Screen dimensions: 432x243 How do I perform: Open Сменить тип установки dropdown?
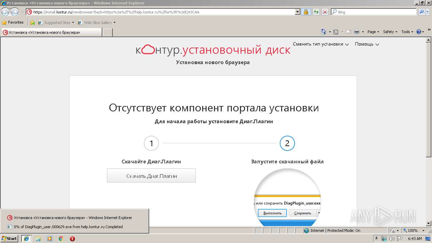321,44
